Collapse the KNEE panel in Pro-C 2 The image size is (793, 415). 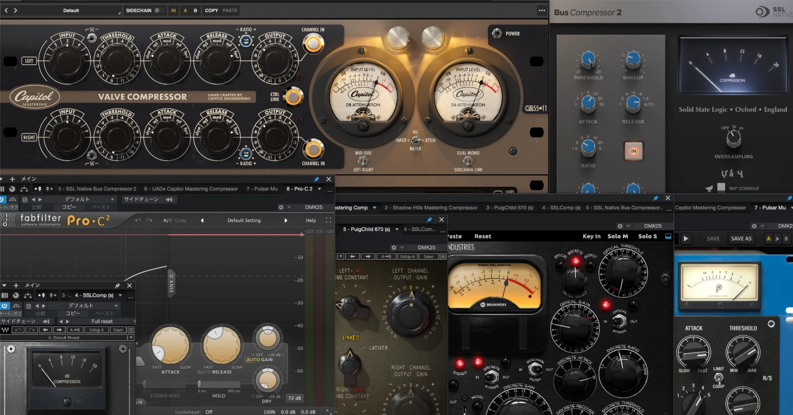click(x=171, y=283)
